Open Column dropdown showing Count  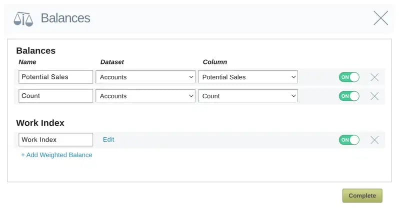pos(248,96)
